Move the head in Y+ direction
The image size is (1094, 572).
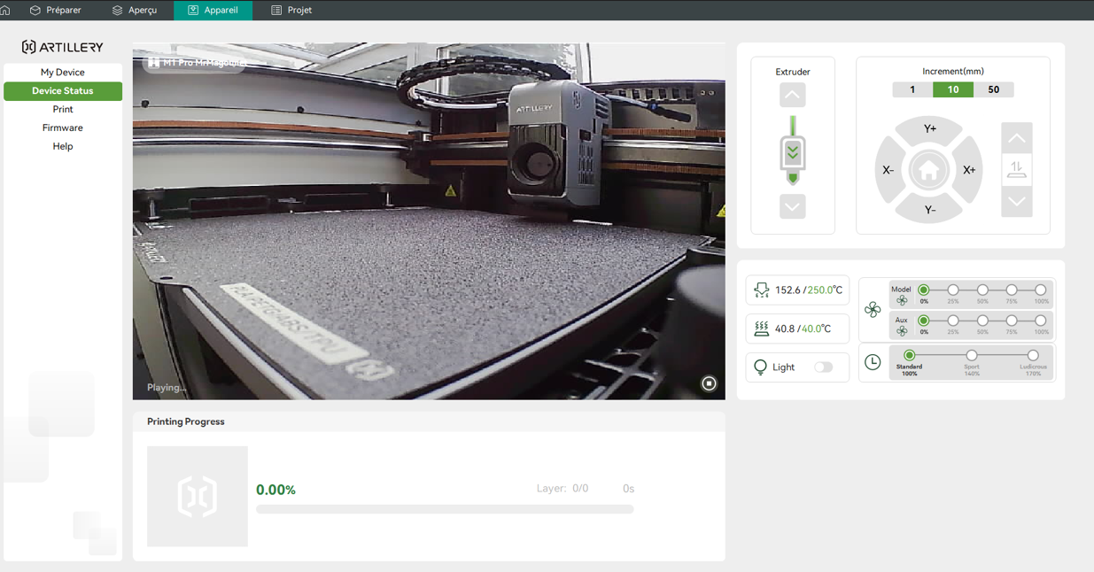930,129
